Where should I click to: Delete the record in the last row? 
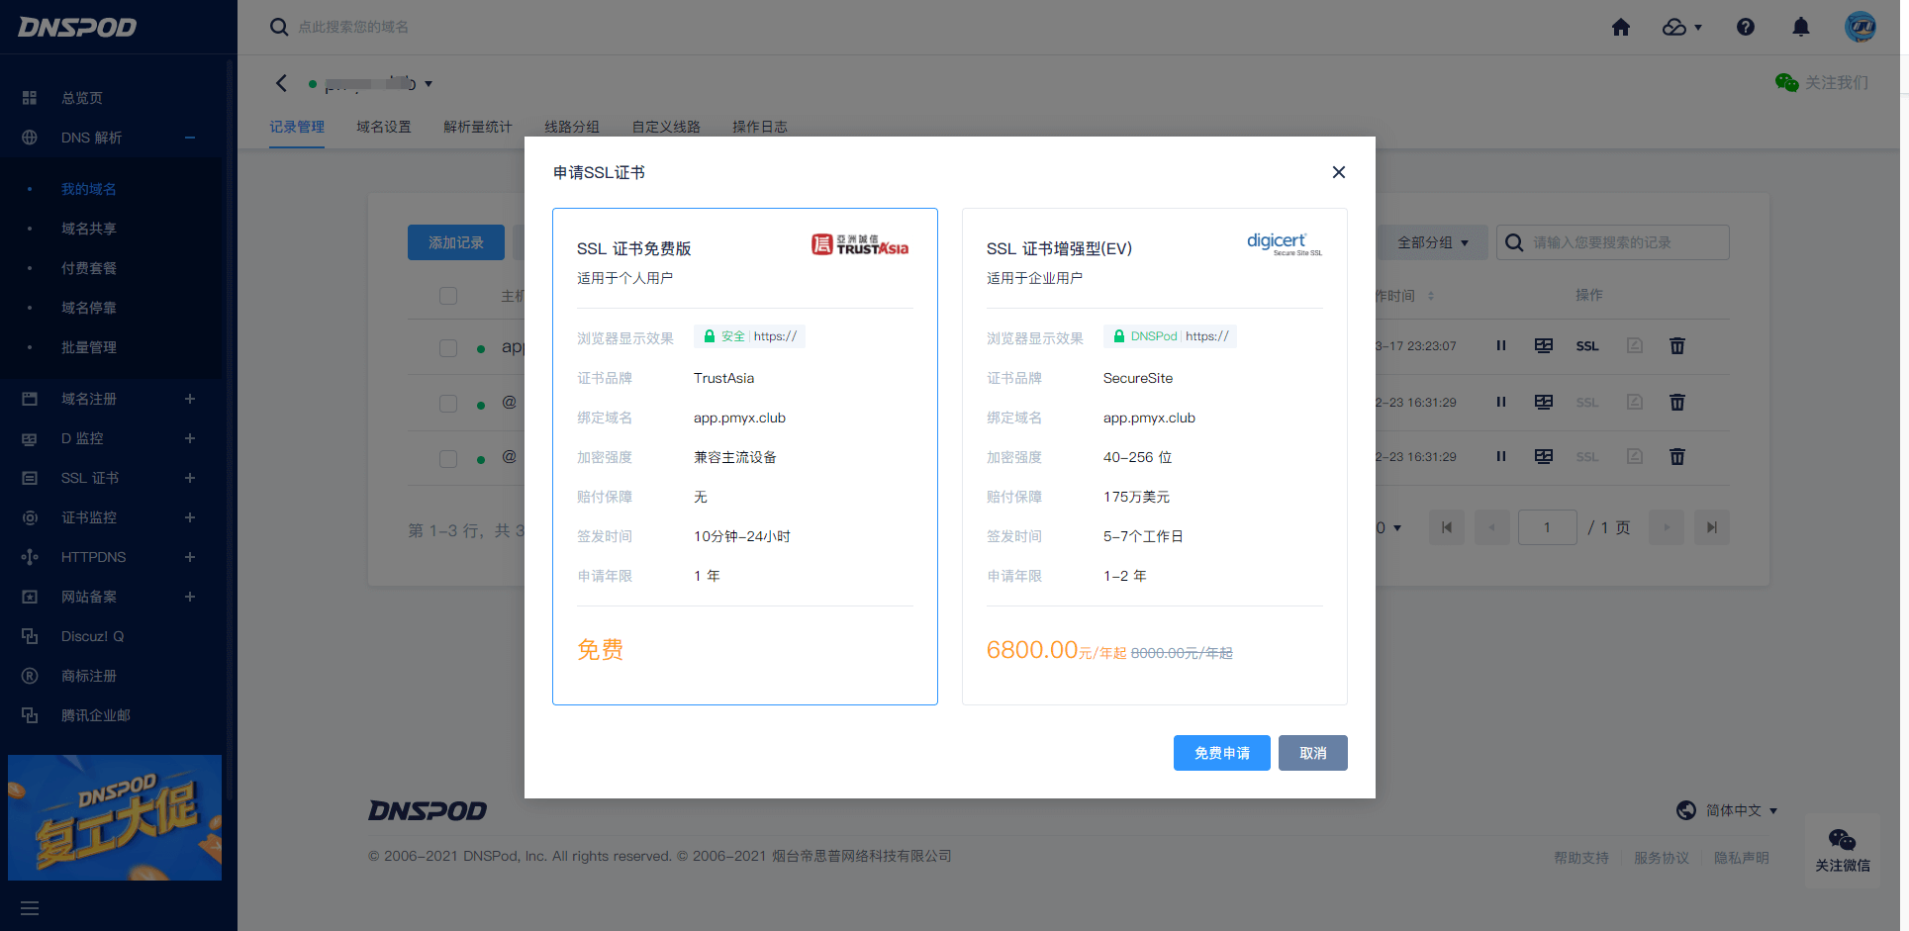[x=1677, y=457]
